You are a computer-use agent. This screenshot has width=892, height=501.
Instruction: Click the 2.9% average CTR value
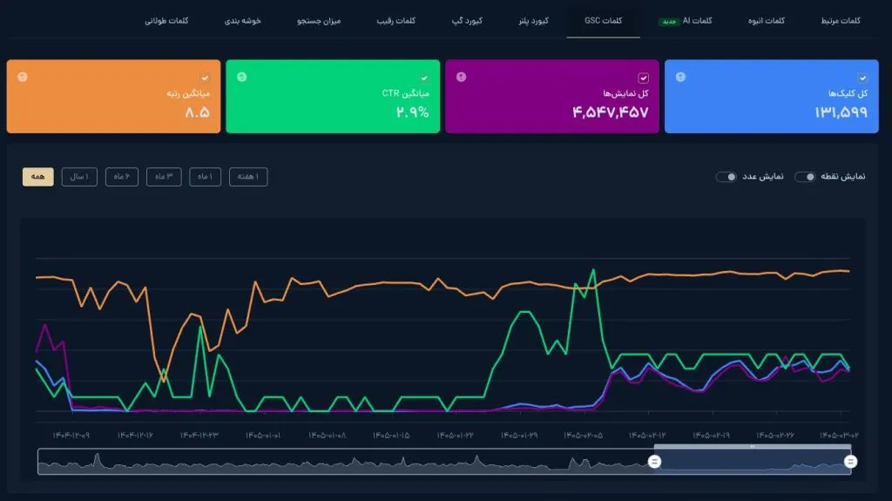[x=412, y=112]
